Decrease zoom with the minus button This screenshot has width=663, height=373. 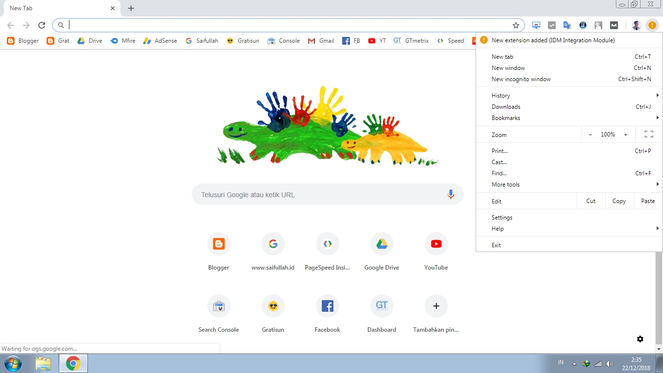590,135
